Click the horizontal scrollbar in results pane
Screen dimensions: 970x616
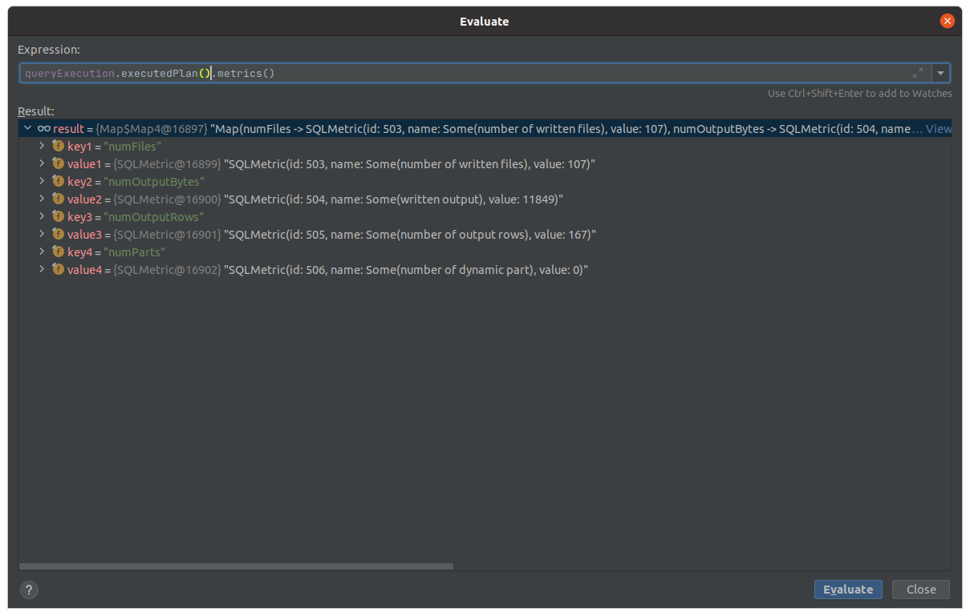(236, 566)
